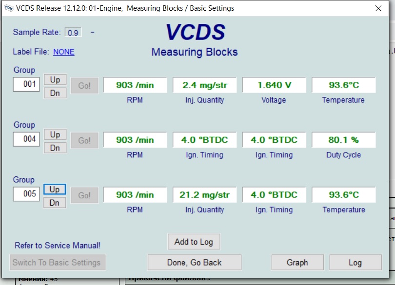Click the Go! button for Group 001

tap(84, 86)
